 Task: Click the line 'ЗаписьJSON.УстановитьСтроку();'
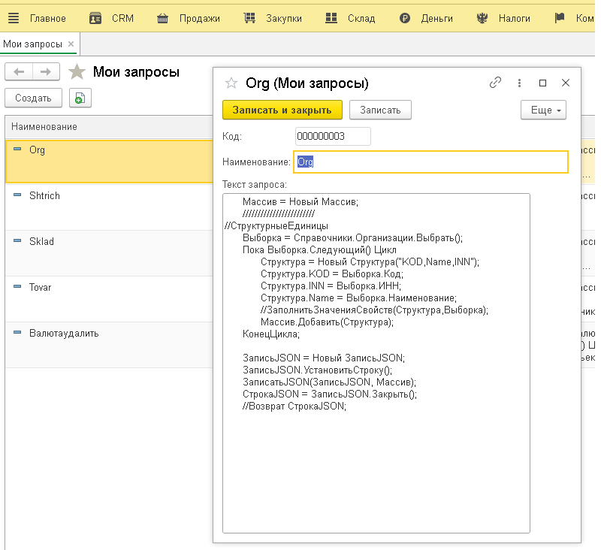pyautogui.click(x=317, y=370)
